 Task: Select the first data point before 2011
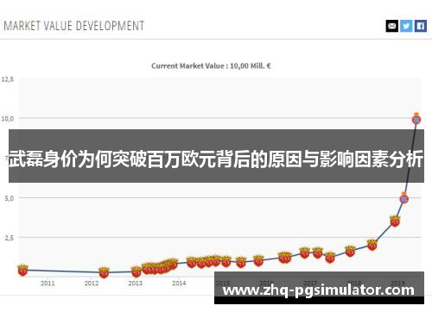(22, 270)
